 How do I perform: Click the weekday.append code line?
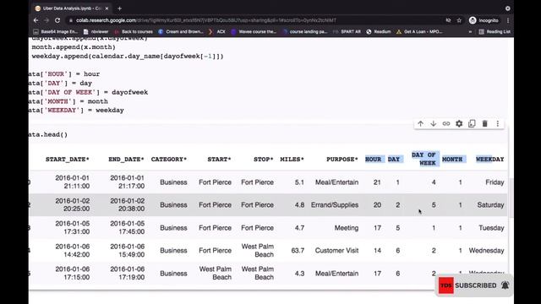[x=128, y=57]
